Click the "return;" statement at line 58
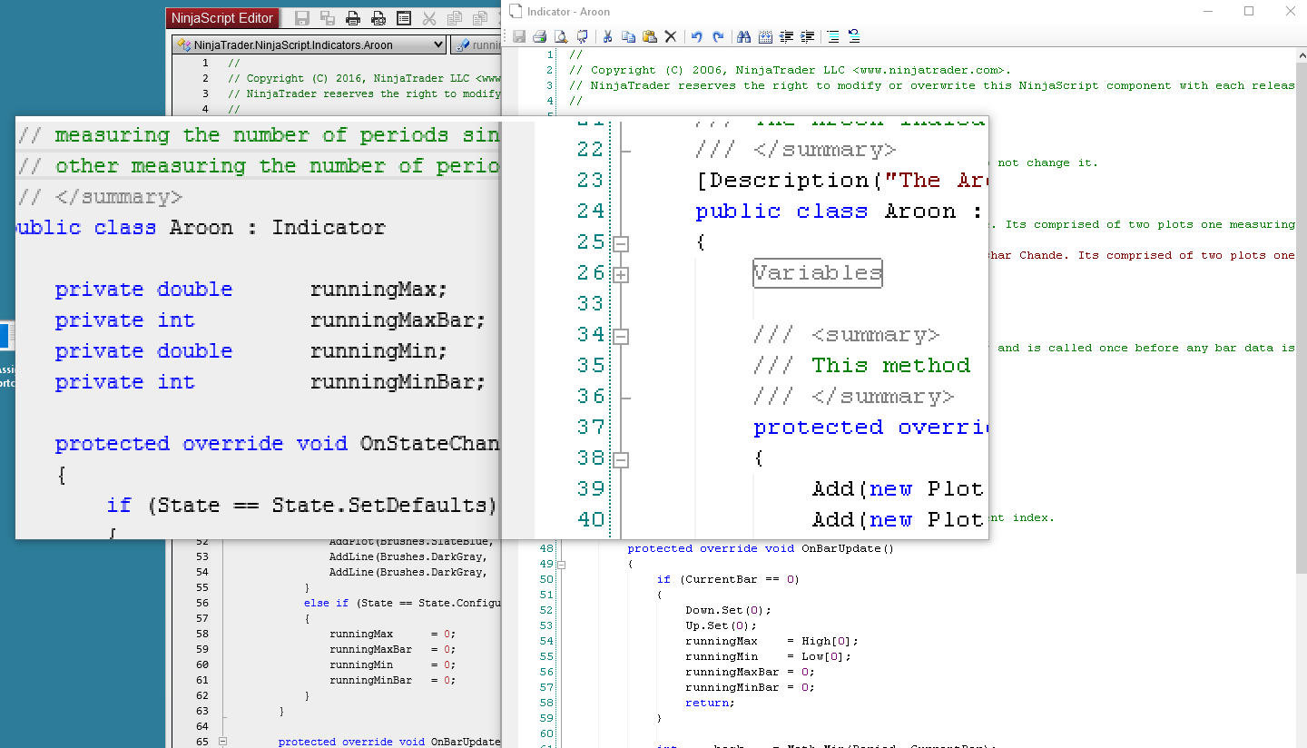The image size is (1307, 748). 710,703
